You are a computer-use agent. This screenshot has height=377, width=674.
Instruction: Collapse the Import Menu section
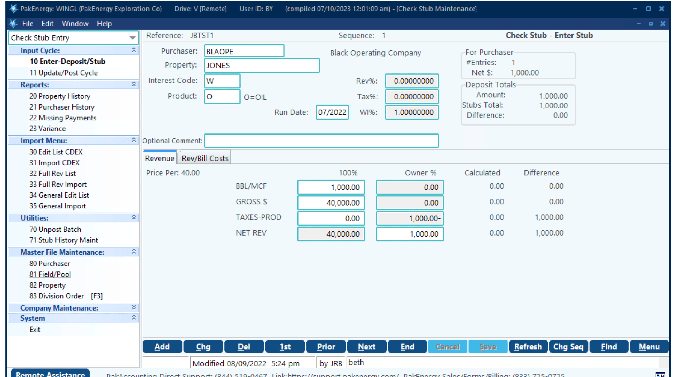pos(134,140)
